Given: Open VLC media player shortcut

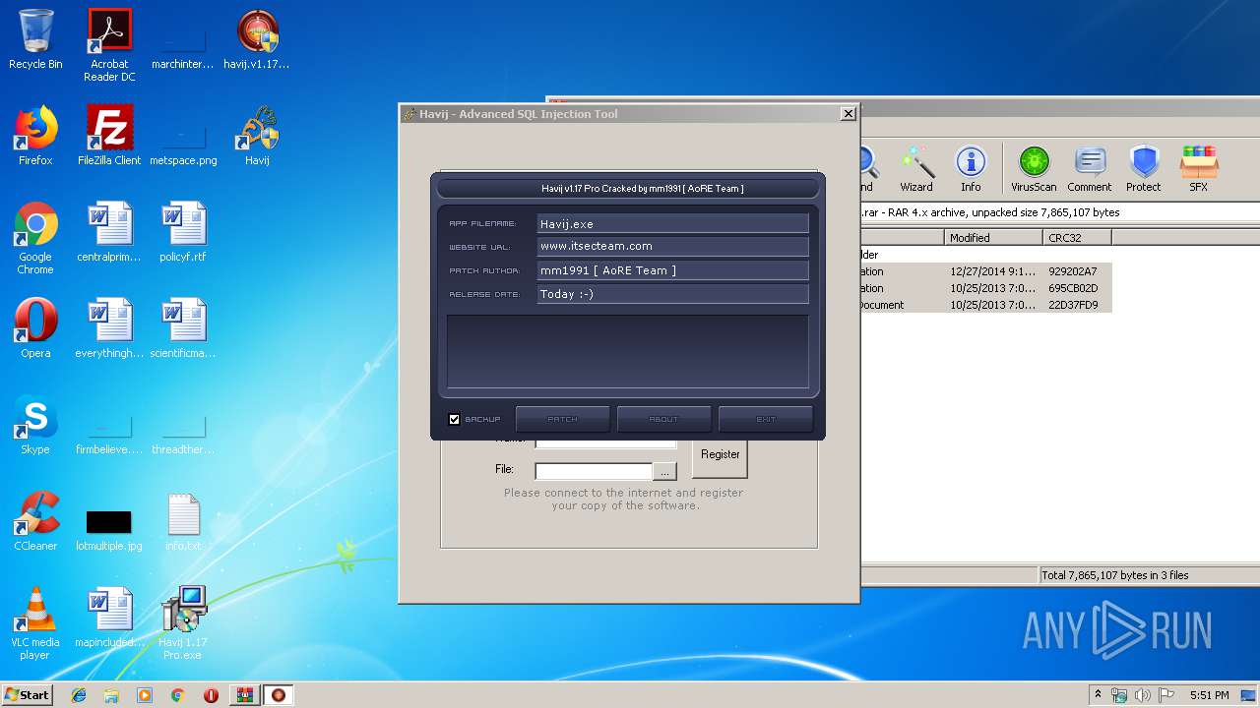Looking at the screenshot, I should (x=35, y=623).
